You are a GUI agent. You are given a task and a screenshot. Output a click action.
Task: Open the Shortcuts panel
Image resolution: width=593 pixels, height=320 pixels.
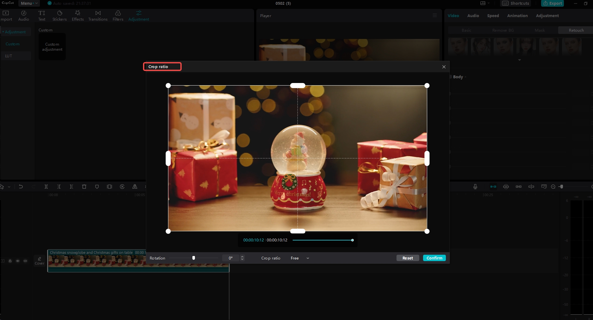pos(515,3)
